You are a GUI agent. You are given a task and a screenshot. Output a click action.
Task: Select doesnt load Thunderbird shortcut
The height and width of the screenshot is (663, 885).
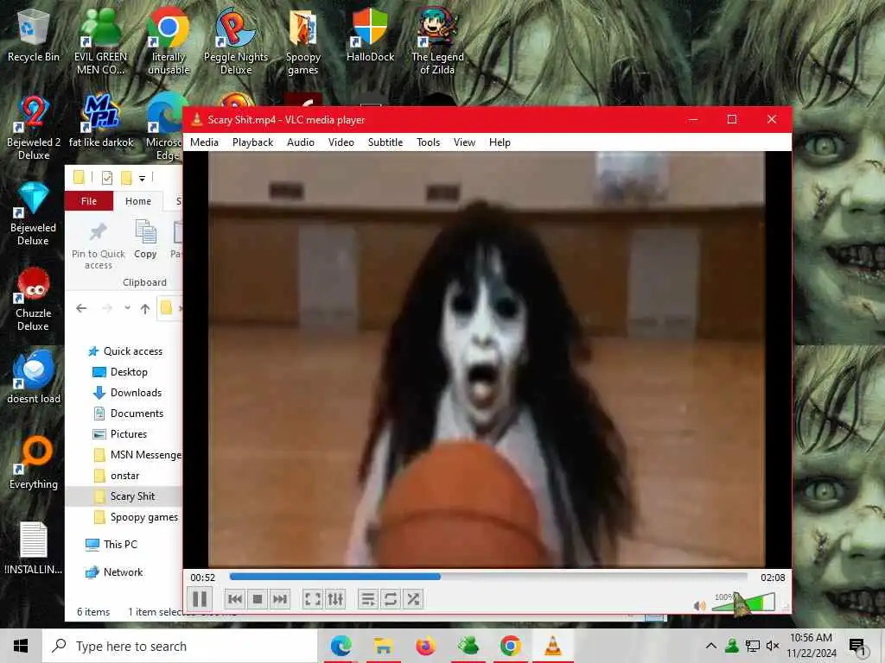(34, 376)
